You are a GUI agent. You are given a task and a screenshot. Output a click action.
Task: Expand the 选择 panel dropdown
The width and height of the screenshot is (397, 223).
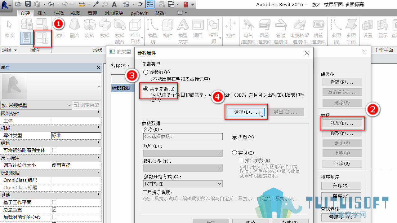[10, 50]
